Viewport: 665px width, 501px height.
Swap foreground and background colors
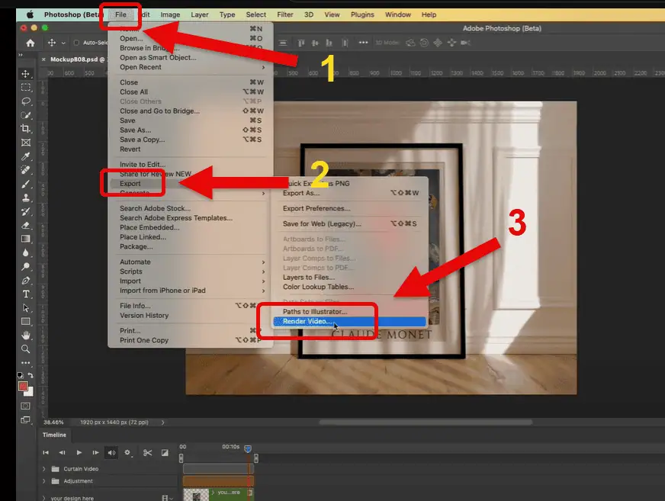31,376
